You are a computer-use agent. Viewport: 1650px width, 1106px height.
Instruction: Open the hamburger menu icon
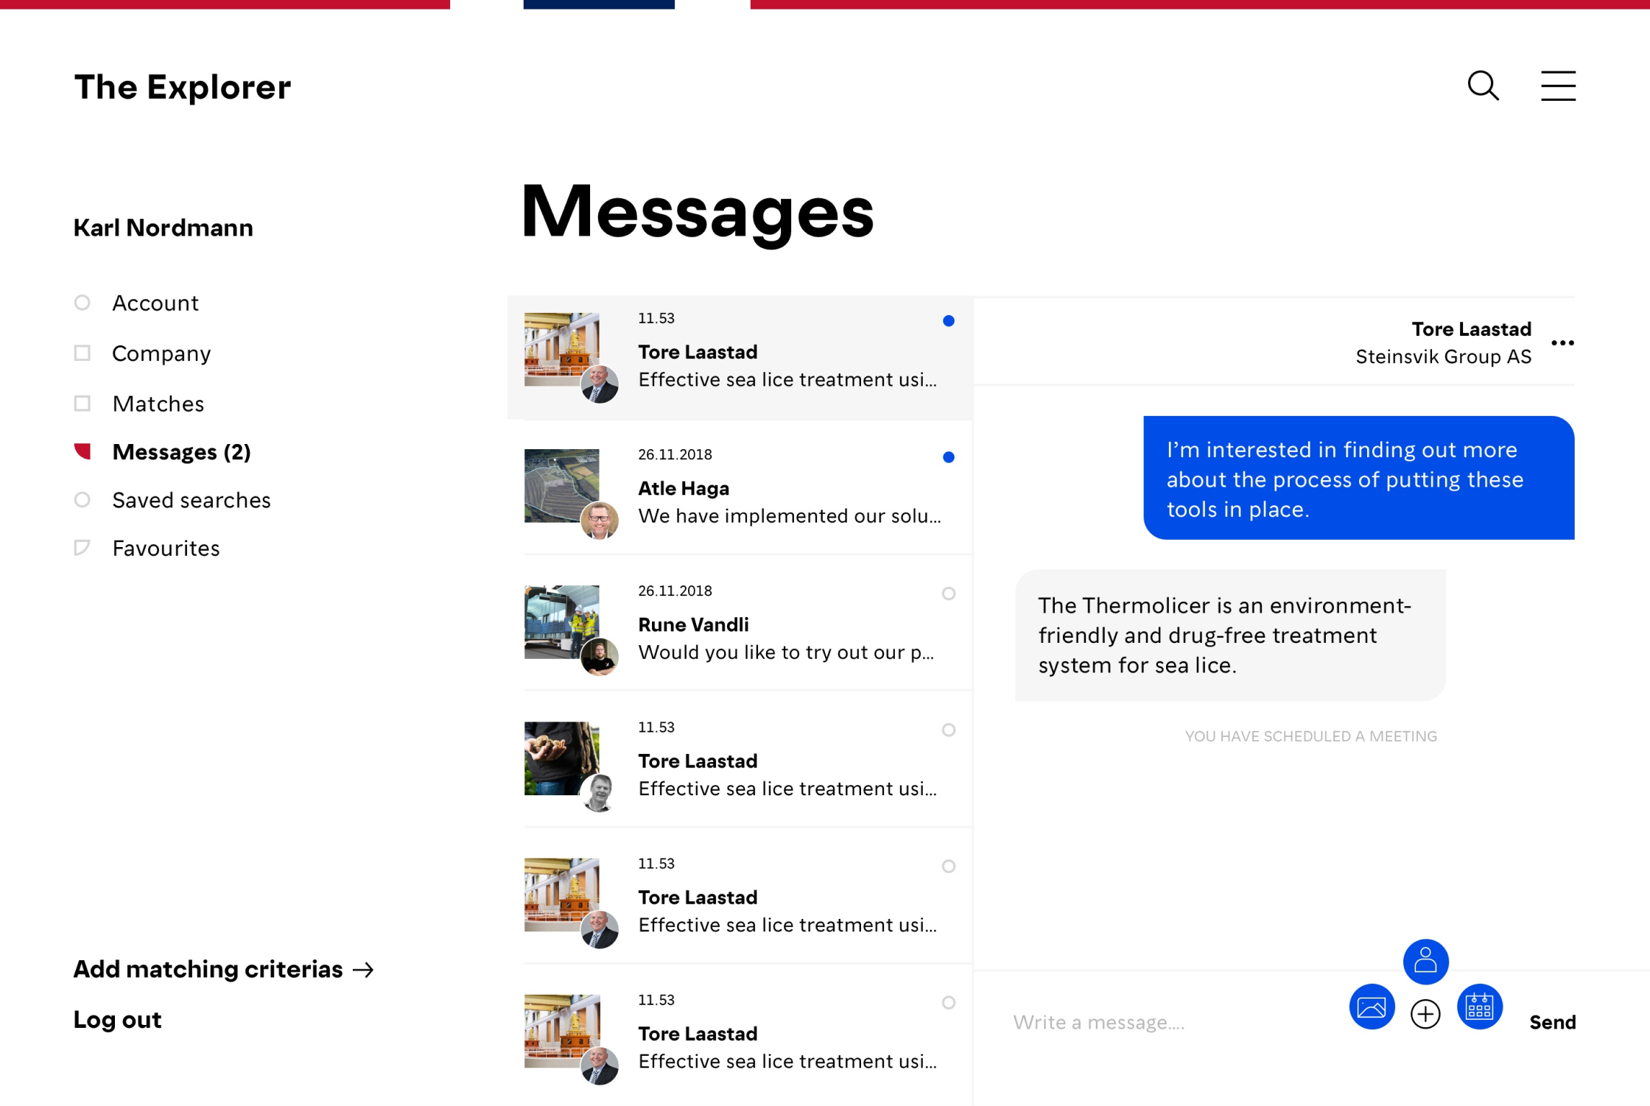[x=1558, y=86]
